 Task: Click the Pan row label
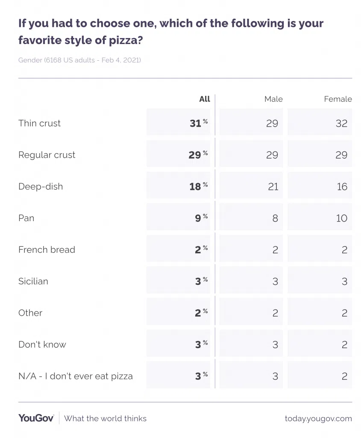click(x=26, y=218)
